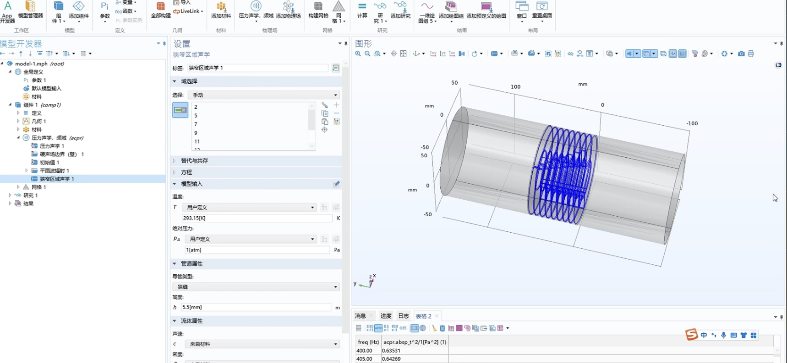Screen dimensions: 787x363
Task: Click the 高度 h input field
Action: pyautogui.click(x=256, y=307)
